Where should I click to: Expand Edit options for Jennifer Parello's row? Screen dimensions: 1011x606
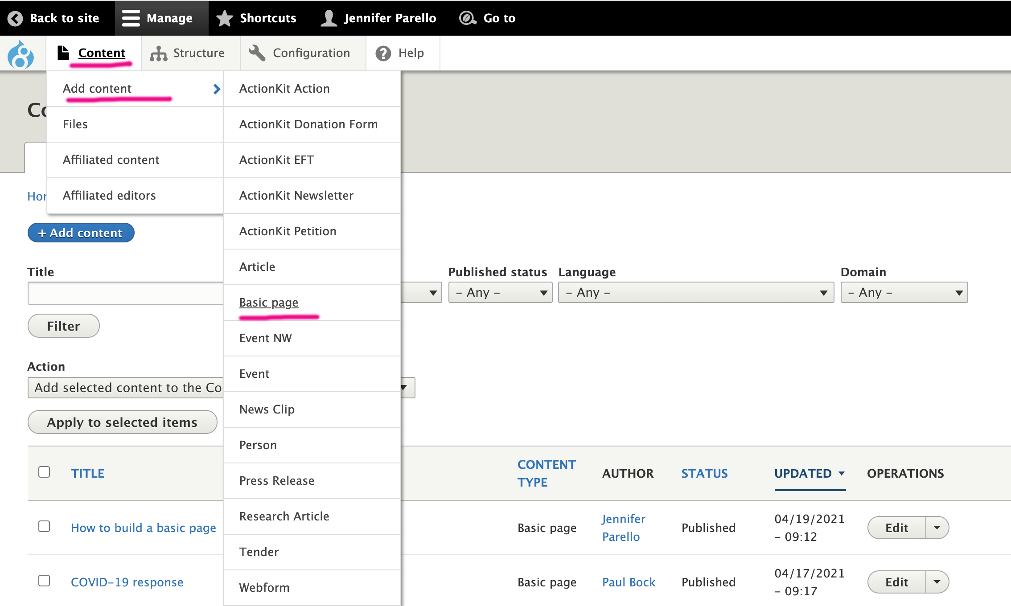937,528
